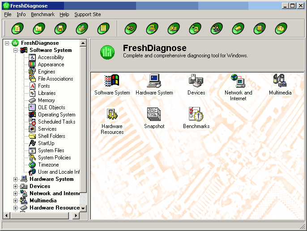The height and width of the screenshot is (231, 307).
Task: Open the Multimedia icon in main panel
Action: tap(280, 85)
